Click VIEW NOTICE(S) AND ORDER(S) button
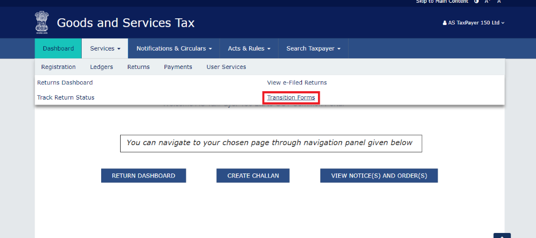536x238 pixels. coord(379,176)
